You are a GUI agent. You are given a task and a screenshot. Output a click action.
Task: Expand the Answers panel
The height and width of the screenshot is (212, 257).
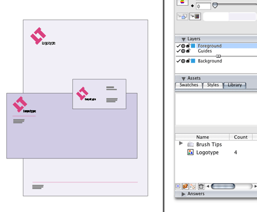click(x=183, y=194)
